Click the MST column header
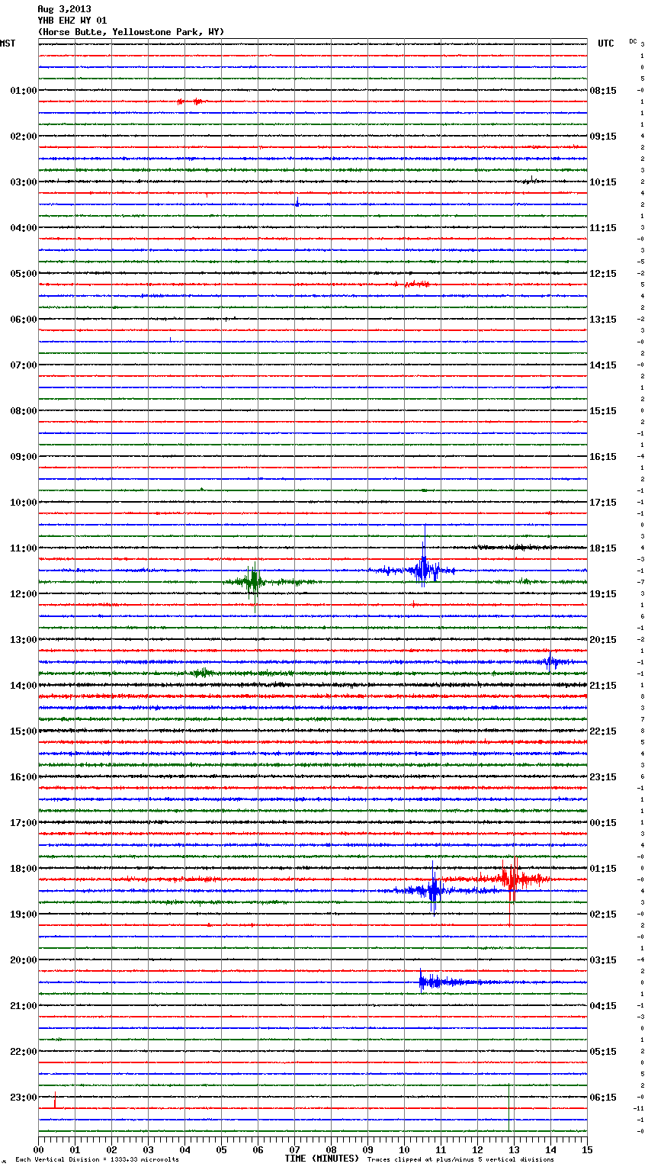Image resolution: width=648 pixels, height=1170 pixels. click(8, 43)
